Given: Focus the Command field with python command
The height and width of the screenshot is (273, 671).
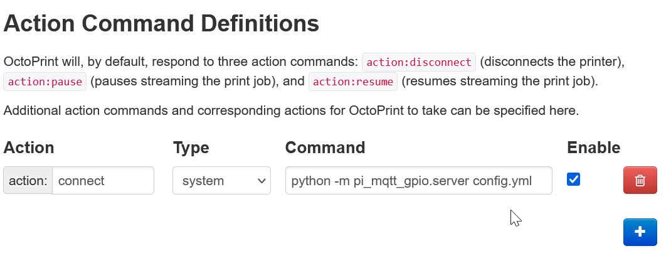Looking at the screenshot, I should tap(418, 180).
